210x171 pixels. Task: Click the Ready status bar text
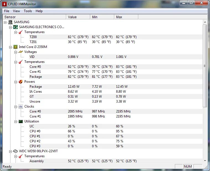point(7,167)
